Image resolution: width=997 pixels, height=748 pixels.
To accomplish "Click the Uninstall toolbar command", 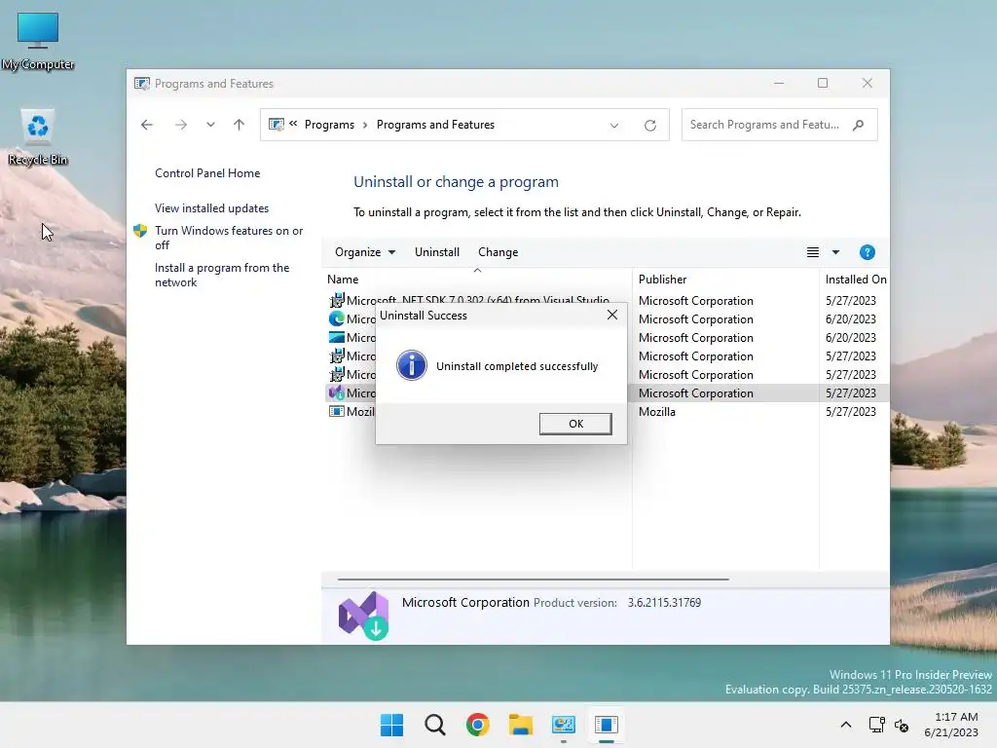I will (437, 252).
